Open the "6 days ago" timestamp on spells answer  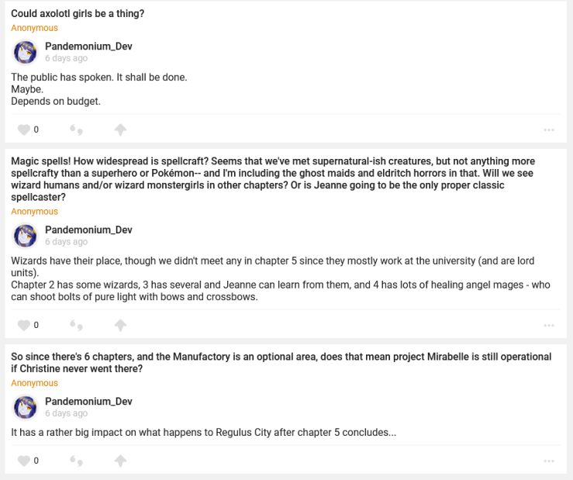pos(66,242)
